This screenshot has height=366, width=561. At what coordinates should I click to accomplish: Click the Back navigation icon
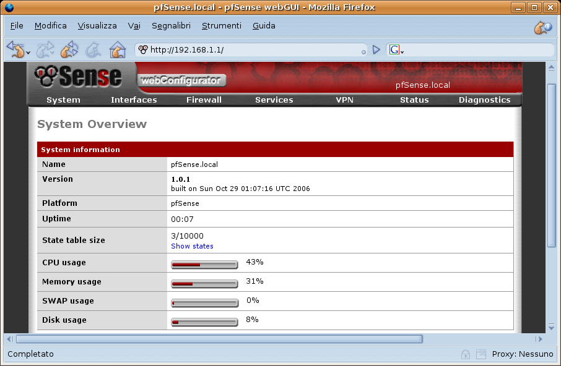coord(15,49)
